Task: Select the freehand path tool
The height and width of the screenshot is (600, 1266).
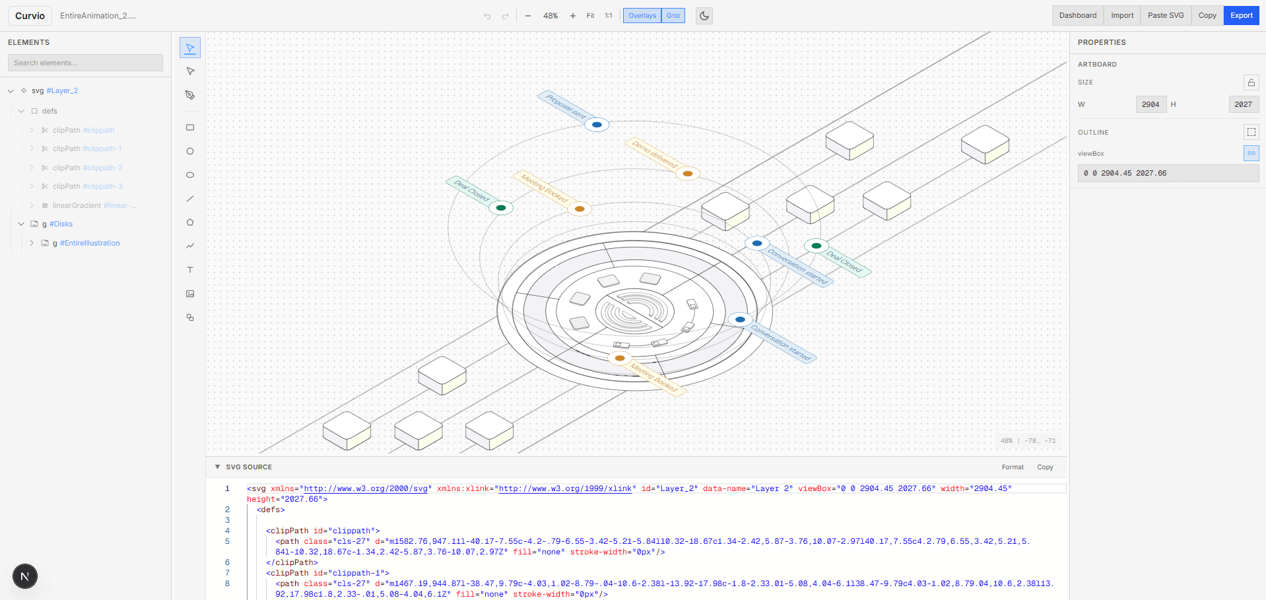Action: click(x=190, y=246)
